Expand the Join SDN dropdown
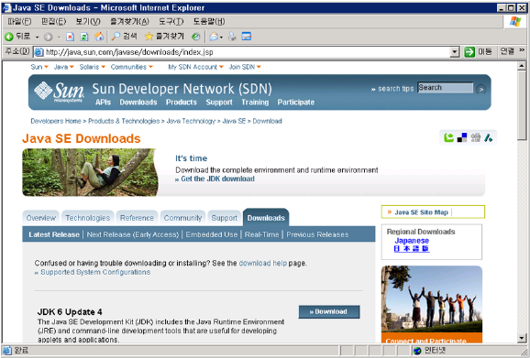 pyautogui.click(x=259, y=67)
